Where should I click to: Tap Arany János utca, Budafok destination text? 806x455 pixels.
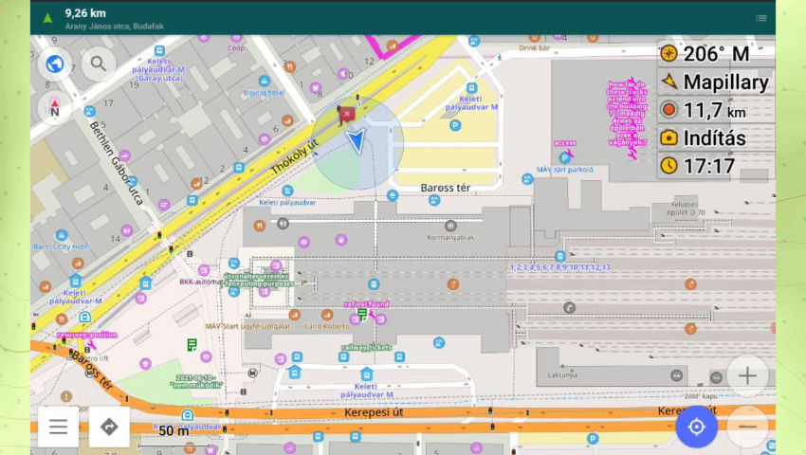click(115, 27)
